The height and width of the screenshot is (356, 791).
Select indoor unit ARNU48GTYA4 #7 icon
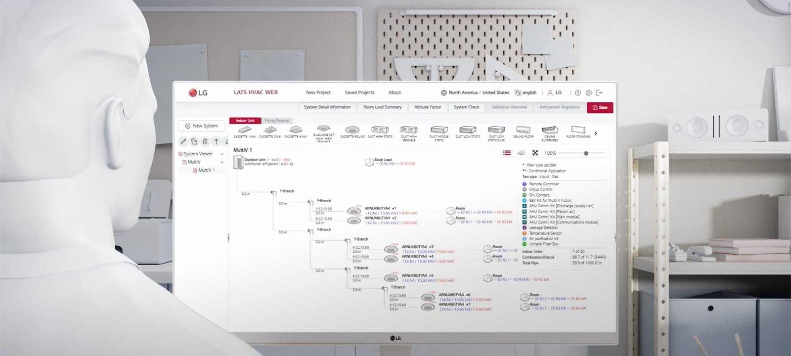pyautogui.click(x=428, y=307)
